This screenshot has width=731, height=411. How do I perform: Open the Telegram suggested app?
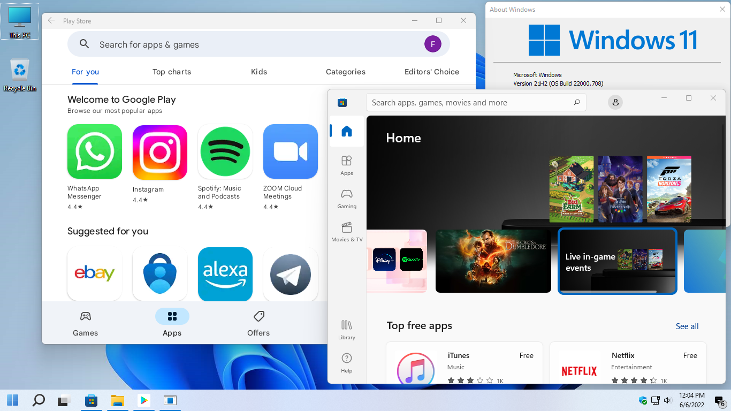[291, 273]
